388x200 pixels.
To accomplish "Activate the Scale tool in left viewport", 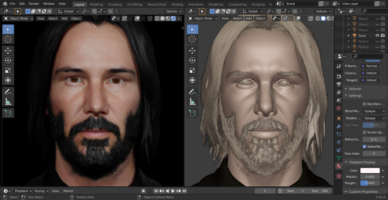I will [x=8, y=71].
